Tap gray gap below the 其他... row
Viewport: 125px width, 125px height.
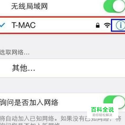point(62,85)
